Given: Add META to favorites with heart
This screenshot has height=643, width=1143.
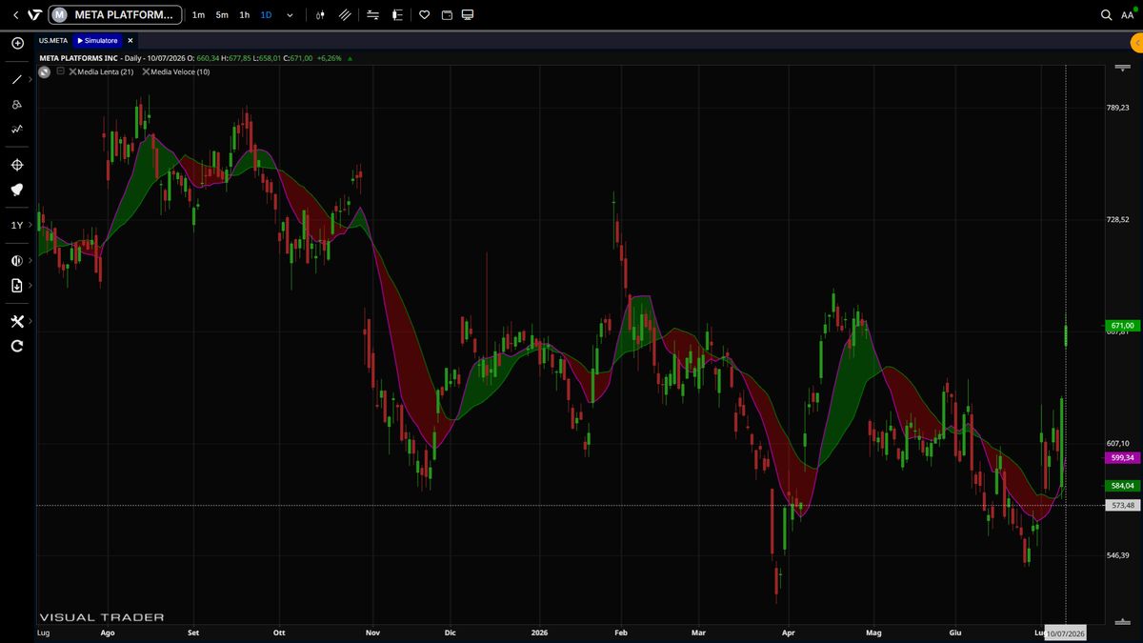Looking at the screenshot, I should coord(425,15).
